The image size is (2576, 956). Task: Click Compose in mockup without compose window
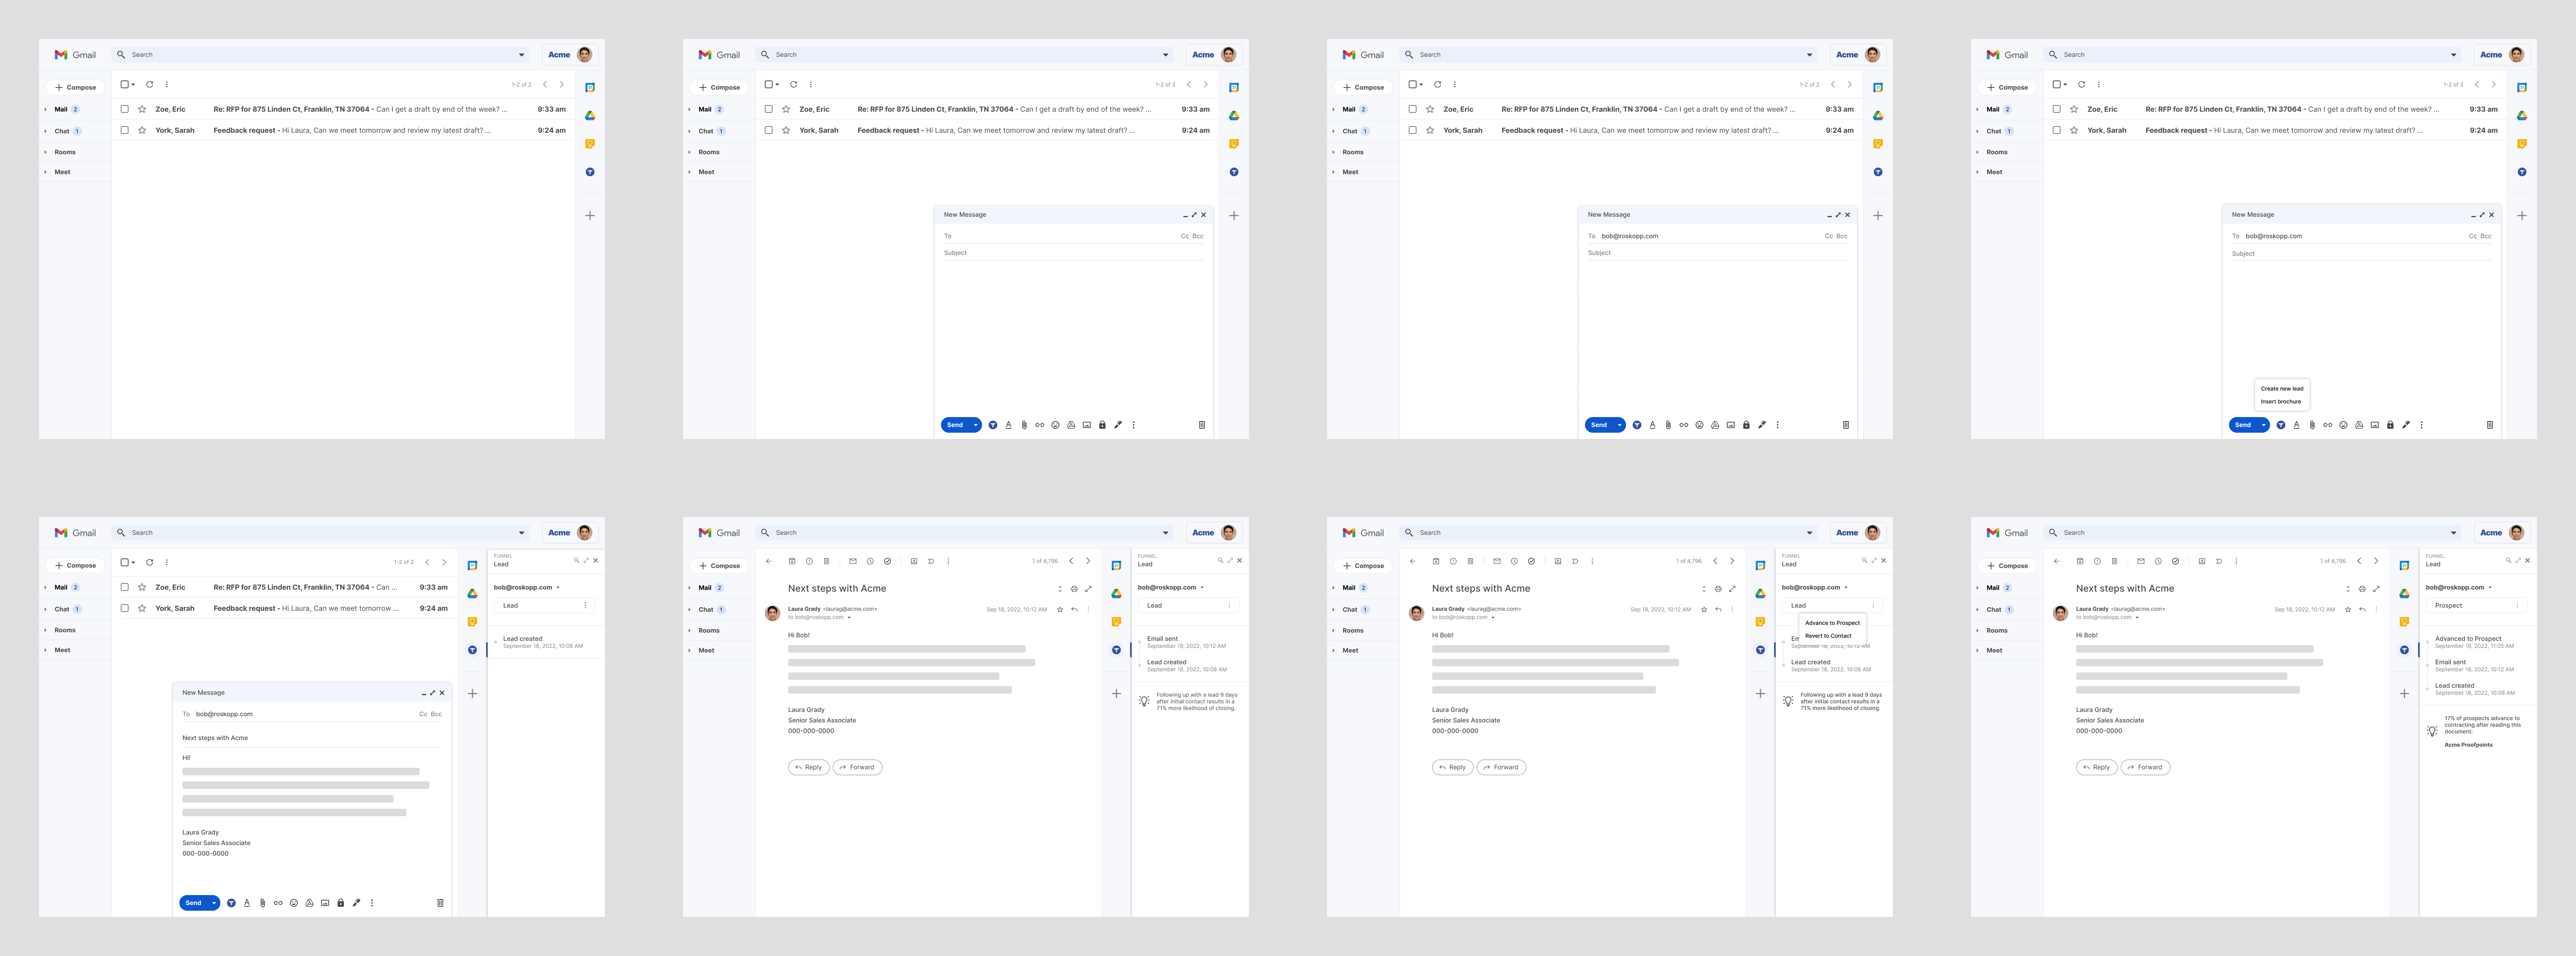point(76,88)
